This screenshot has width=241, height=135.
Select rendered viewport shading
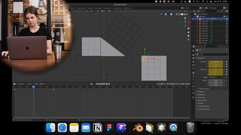coord(187,14)
